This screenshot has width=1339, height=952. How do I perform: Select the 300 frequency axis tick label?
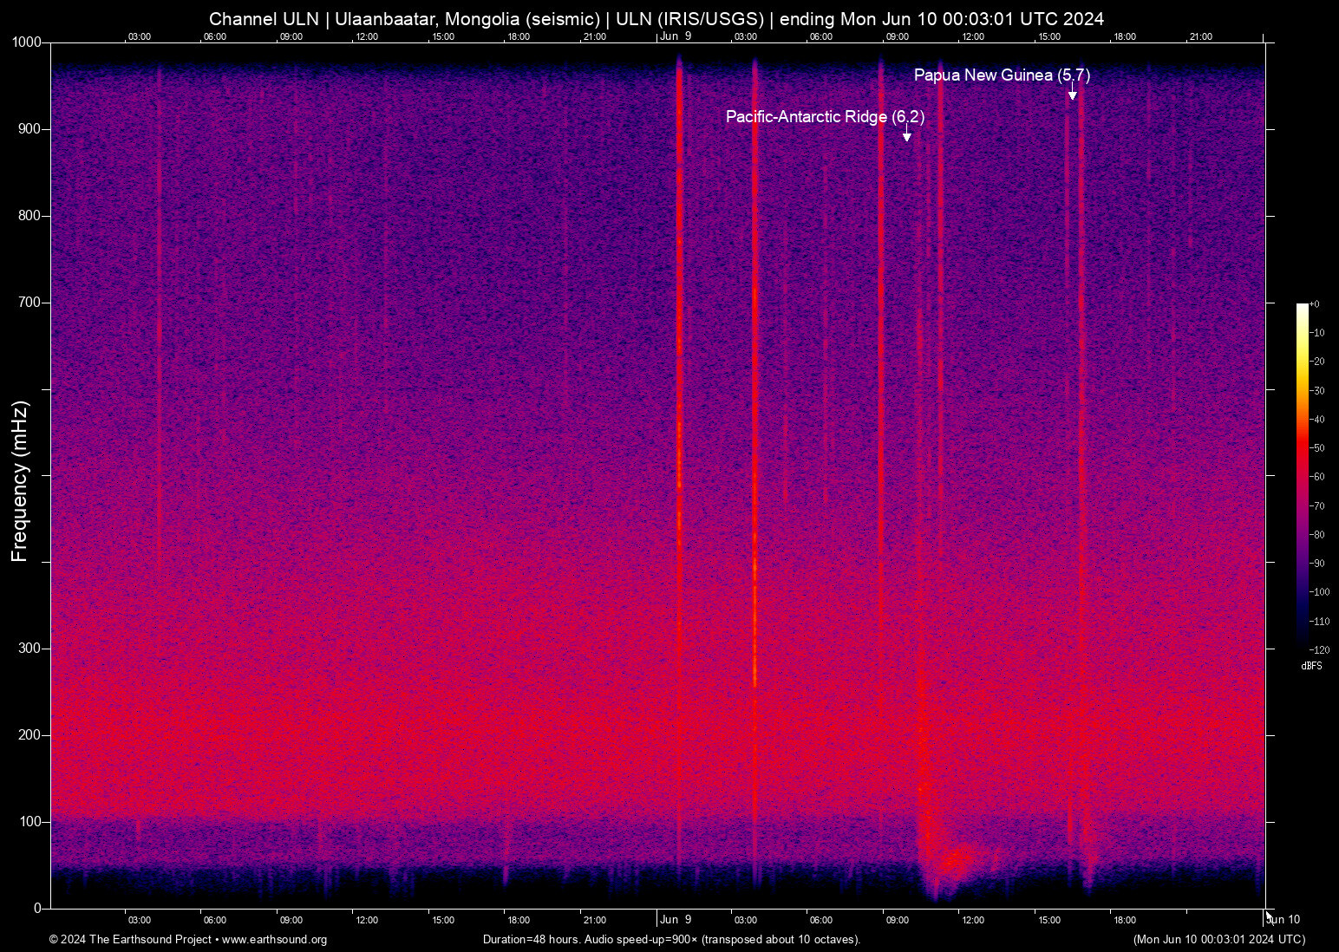(x=29, y=649)
